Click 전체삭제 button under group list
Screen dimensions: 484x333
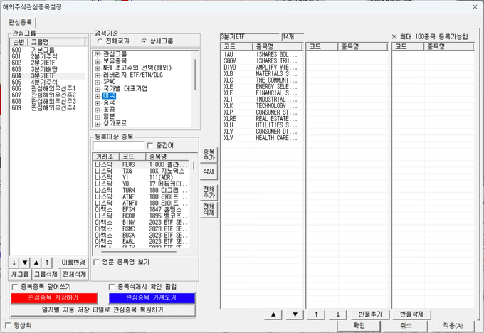74,275
